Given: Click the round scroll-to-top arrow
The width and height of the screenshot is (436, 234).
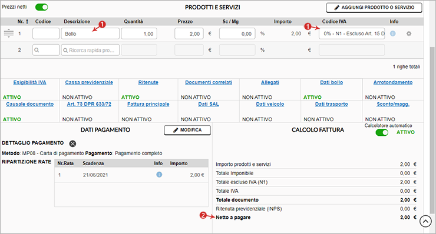Looking at the screenshot, I should [x=425, y=221].
